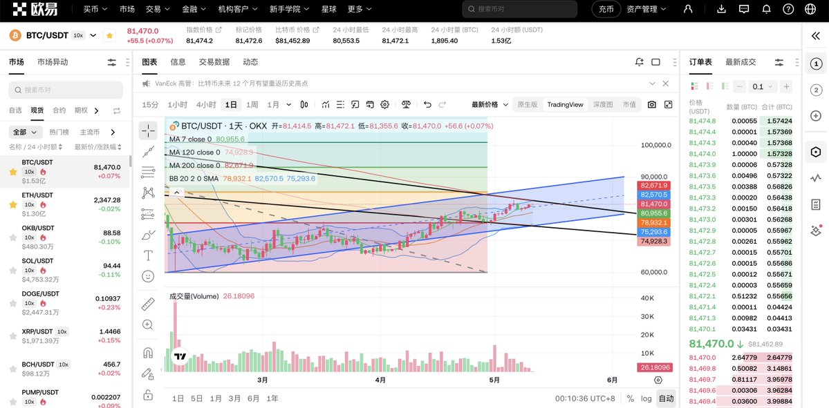Decrease order book price precision

pos(740,86)
